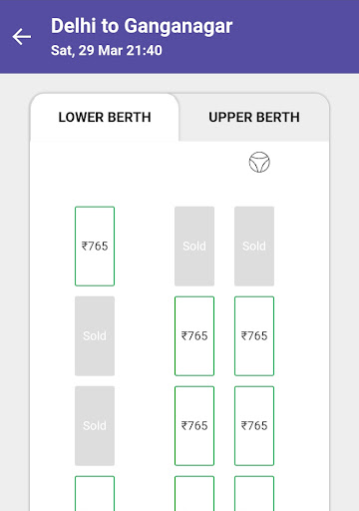Choose the ₹765 right seat in third row

tap(254, 426)
